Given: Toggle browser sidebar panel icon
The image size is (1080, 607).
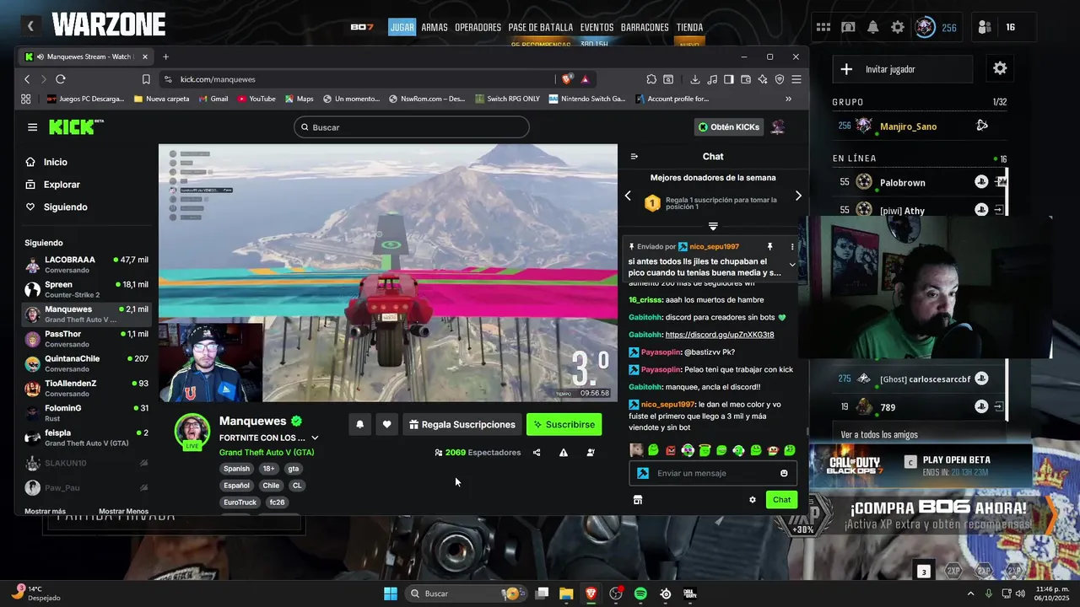Looking at the screenshot, I should tap(729, 79).
